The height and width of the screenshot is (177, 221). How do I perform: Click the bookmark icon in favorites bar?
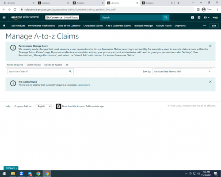(4, 26)
